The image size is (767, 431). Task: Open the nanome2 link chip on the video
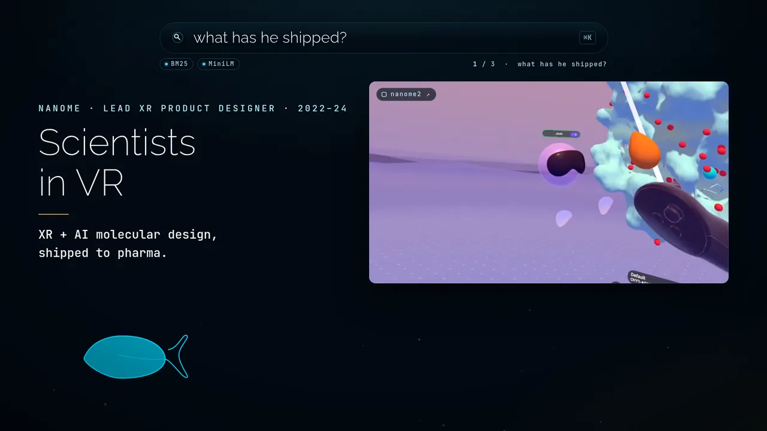click(406, 95)
